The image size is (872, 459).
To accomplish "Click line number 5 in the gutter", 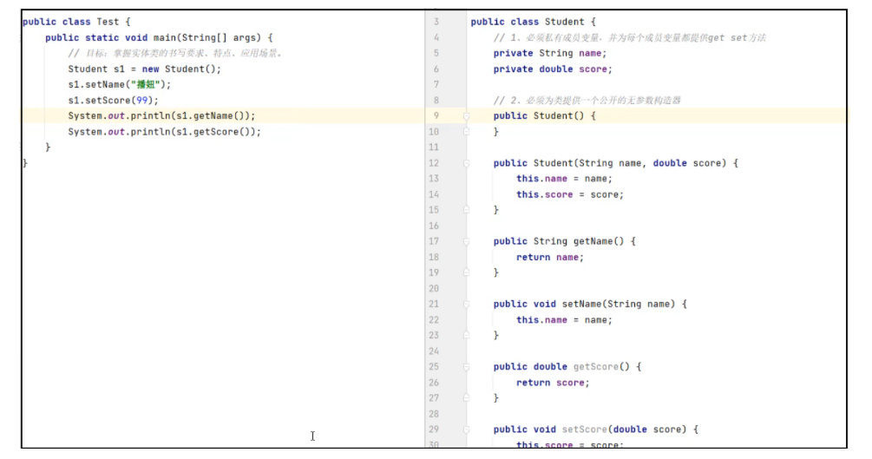I will pyautogui.click(x=436, y=53).
